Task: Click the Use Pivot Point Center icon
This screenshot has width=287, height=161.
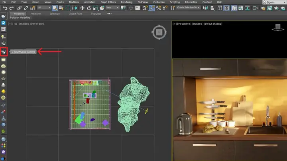Action: pos(123,8)
